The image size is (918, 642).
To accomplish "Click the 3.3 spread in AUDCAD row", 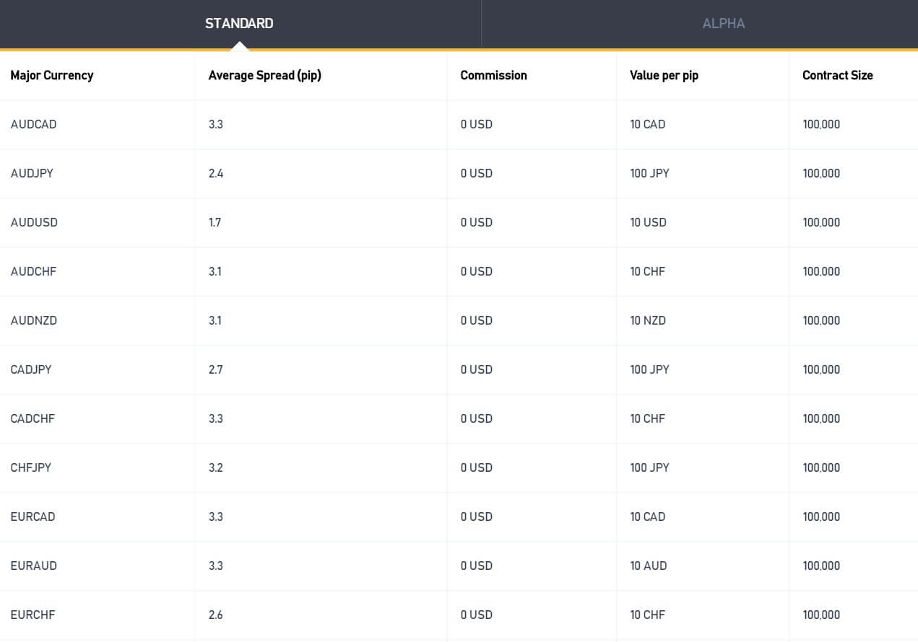I will [215, 124].
